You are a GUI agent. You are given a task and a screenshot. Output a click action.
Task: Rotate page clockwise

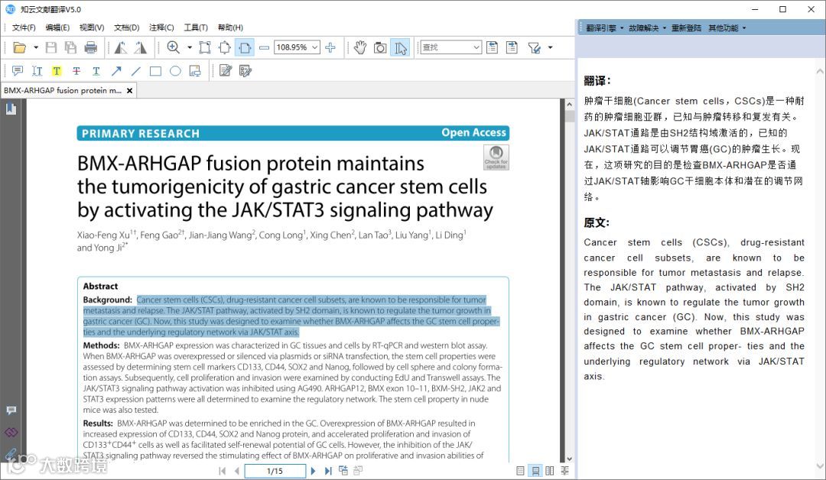[x=140, y=47]
